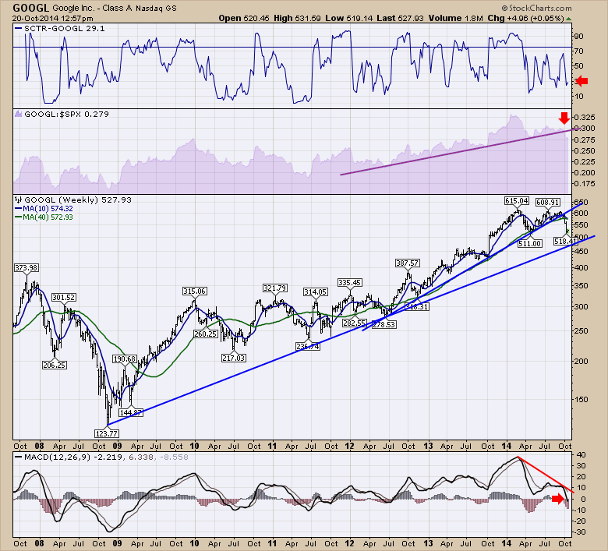The height and width of the screenshot is (551, 608).
Task: Click the High 531.59 value
Action: [297, 18]
